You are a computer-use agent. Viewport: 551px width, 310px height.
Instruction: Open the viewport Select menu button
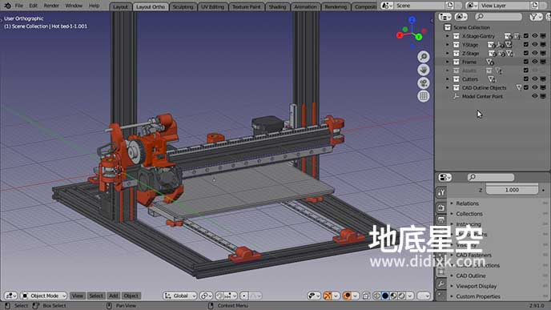96,296
